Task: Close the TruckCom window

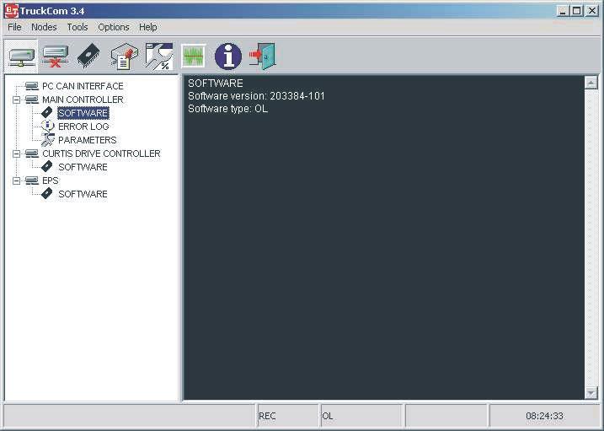Action: (591, 11)
